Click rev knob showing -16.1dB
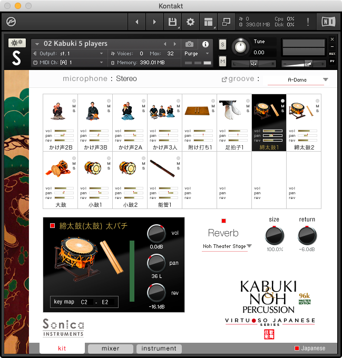 pyautogui.click(x=157, y=293)
